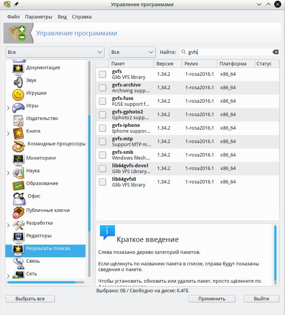The image size is (285, 315).
Task: Click the Публичные ключи box icon
Action: pos(18,212)
